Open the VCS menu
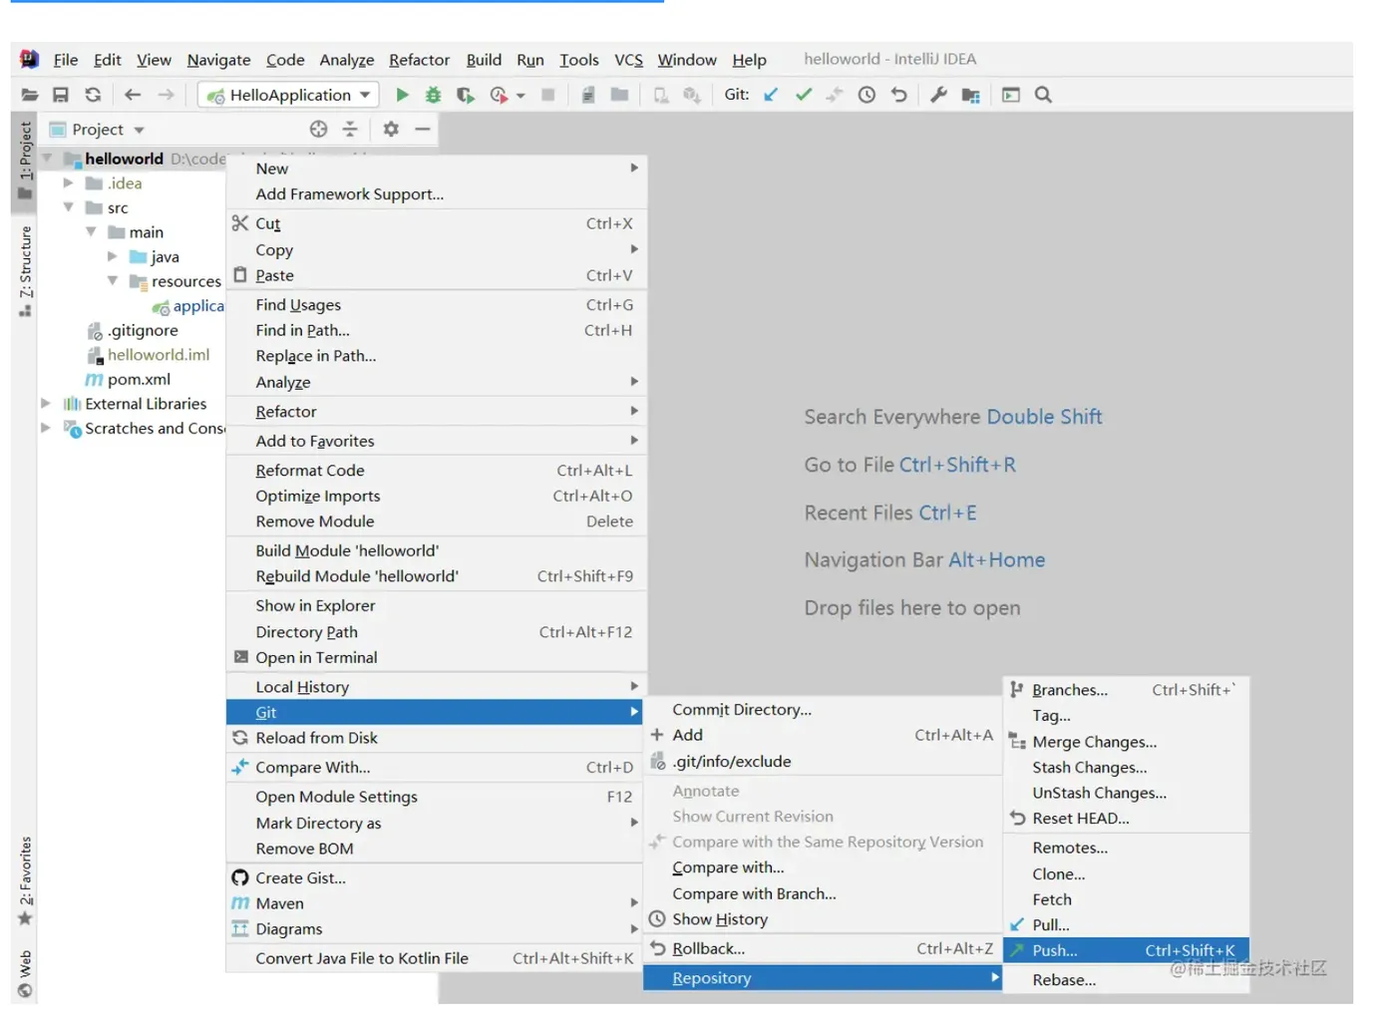 [x=628, y=60]
